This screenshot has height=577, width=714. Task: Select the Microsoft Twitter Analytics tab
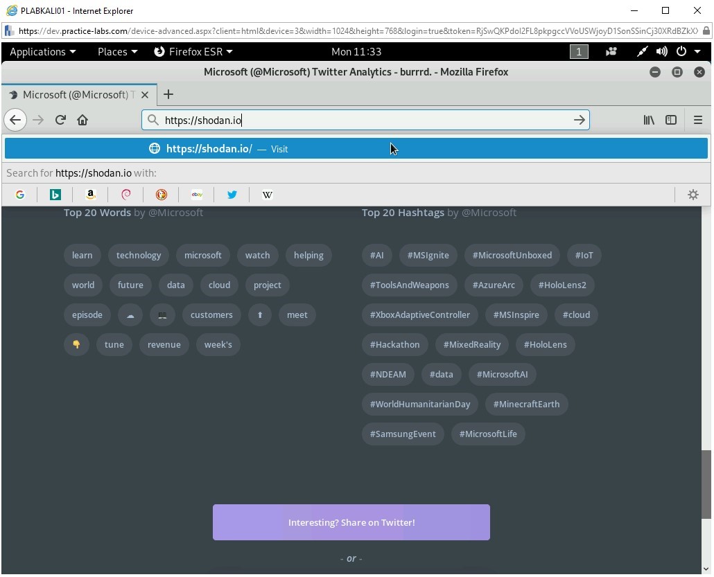(x=76, y=95)
